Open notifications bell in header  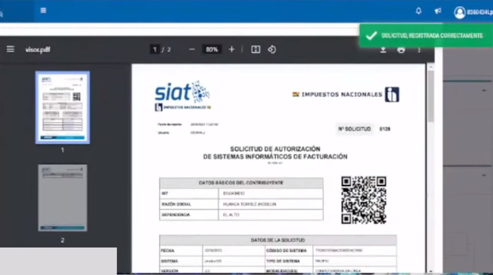(418, 11)
